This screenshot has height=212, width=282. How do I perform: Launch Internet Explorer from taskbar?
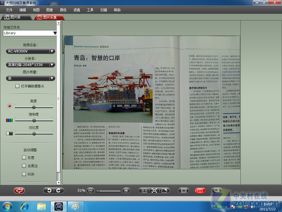click(x=25, y=207)
